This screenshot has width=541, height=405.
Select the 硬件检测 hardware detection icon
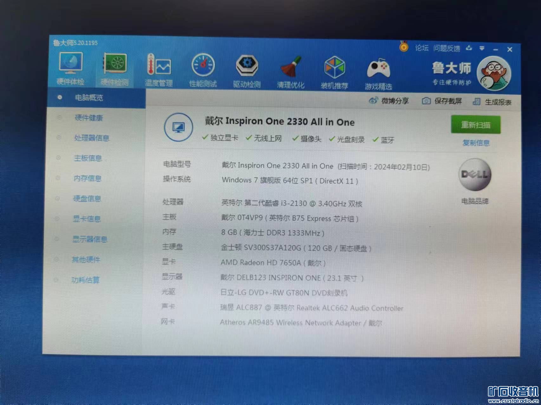tap(114, 69)
